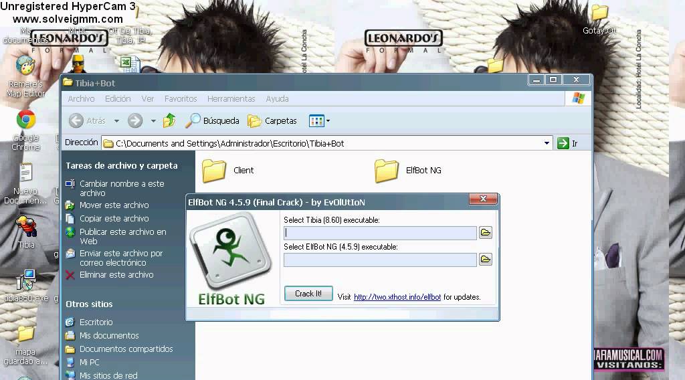Open the ElfBot NG folder
The height and width of the screenshot is (380, 685).
[408, 171]
